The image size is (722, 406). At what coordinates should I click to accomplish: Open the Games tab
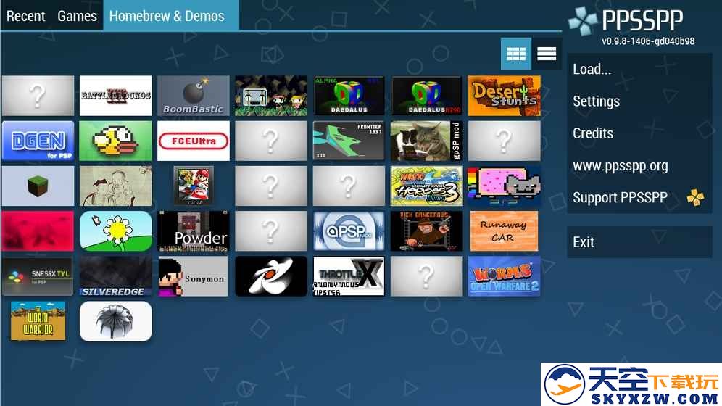point(77,16)
